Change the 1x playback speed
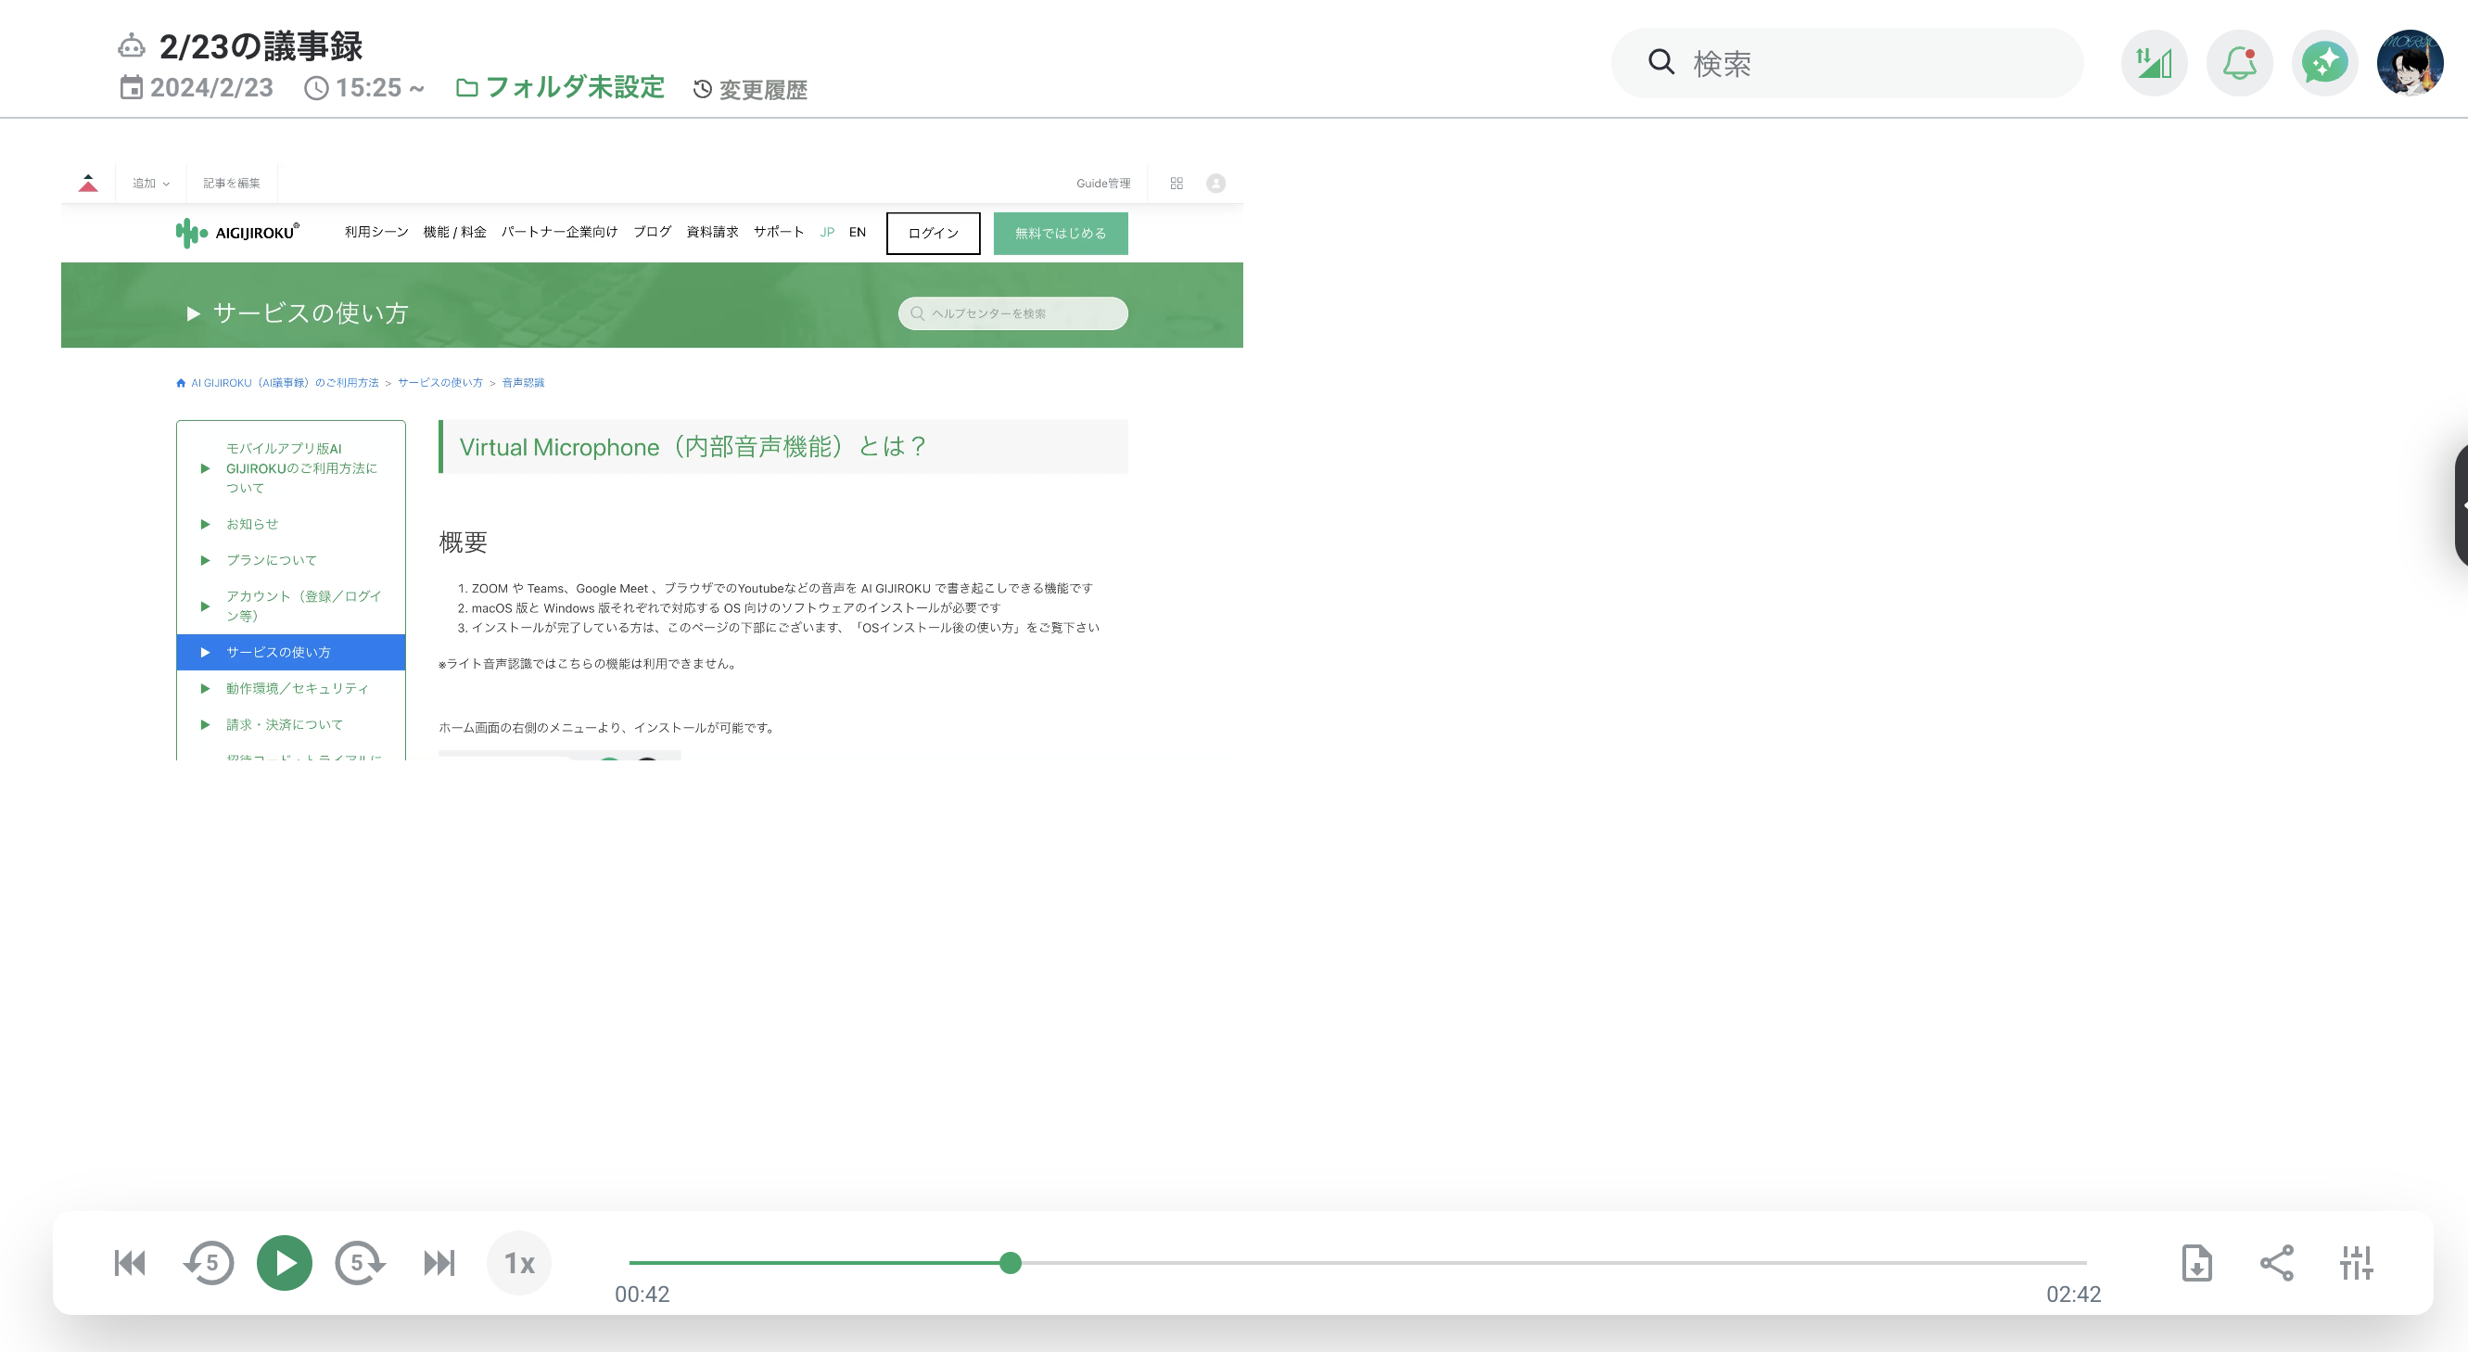Screen dimensions: 2468x1352 click(519, 1263)
